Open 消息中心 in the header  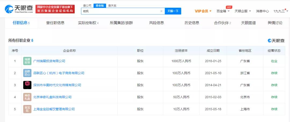pos(262,11)
